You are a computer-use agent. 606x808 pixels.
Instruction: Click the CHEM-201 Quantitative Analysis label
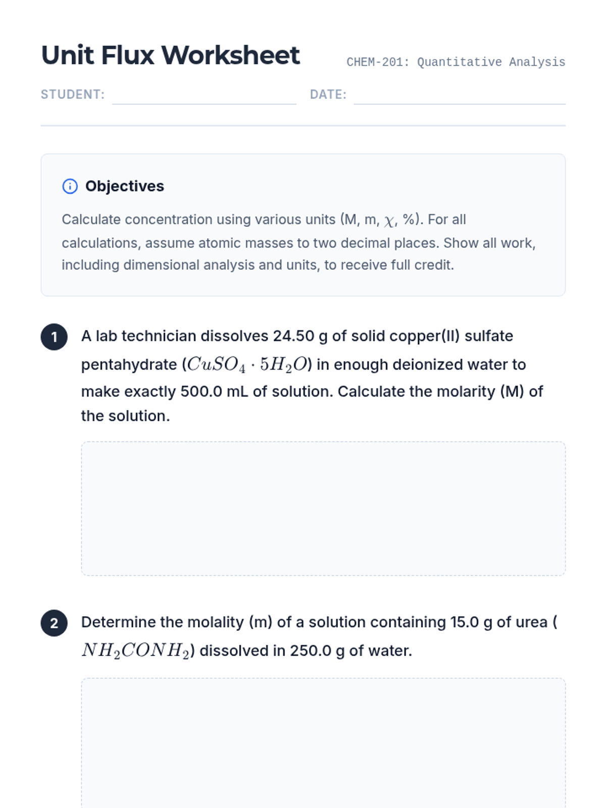point(456,62)
